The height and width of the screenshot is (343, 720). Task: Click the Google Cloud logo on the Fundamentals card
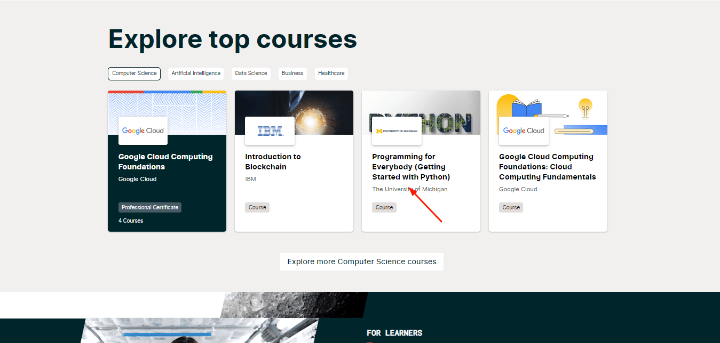coord(524,130)
